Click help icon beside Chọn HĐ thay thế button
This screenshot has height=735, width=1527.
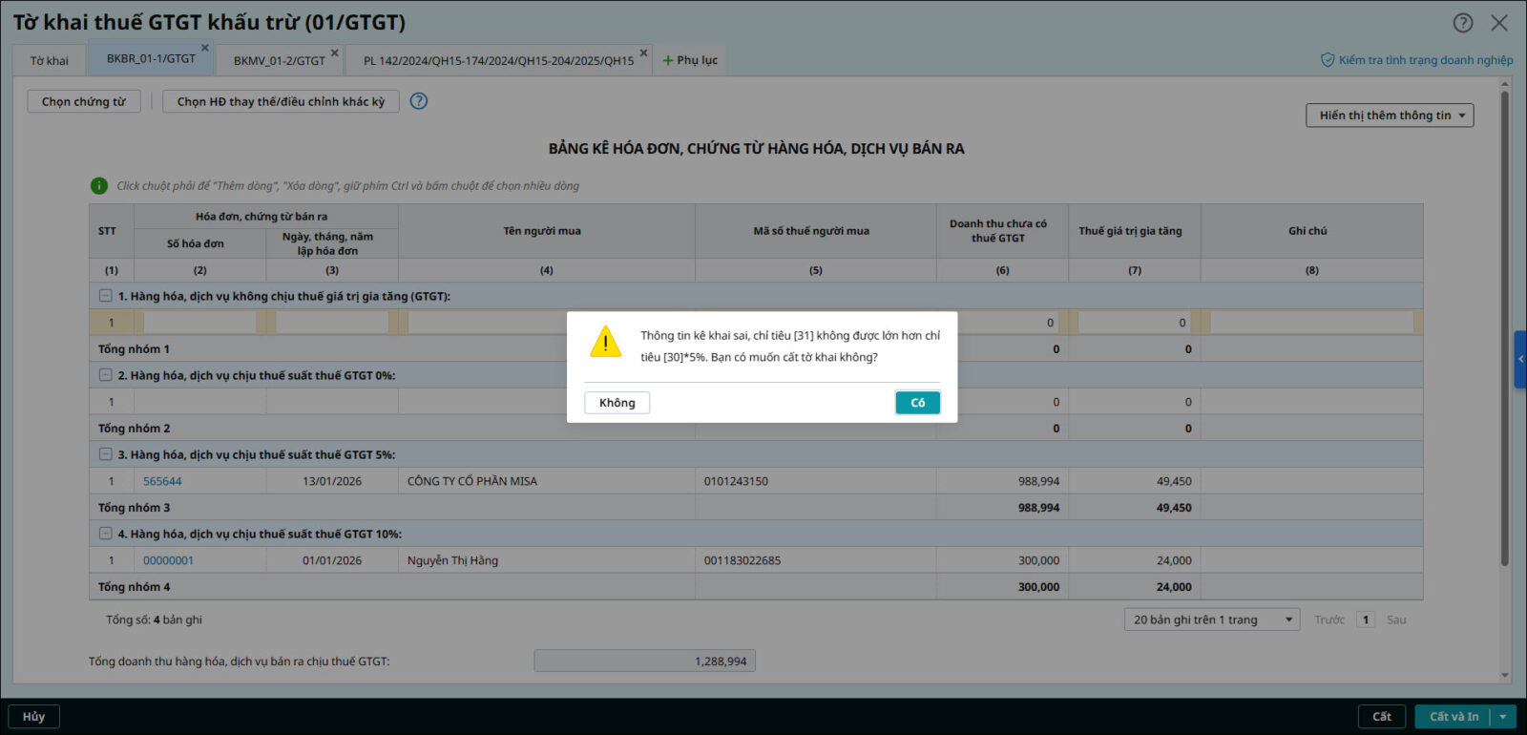(x=418, y=101)
